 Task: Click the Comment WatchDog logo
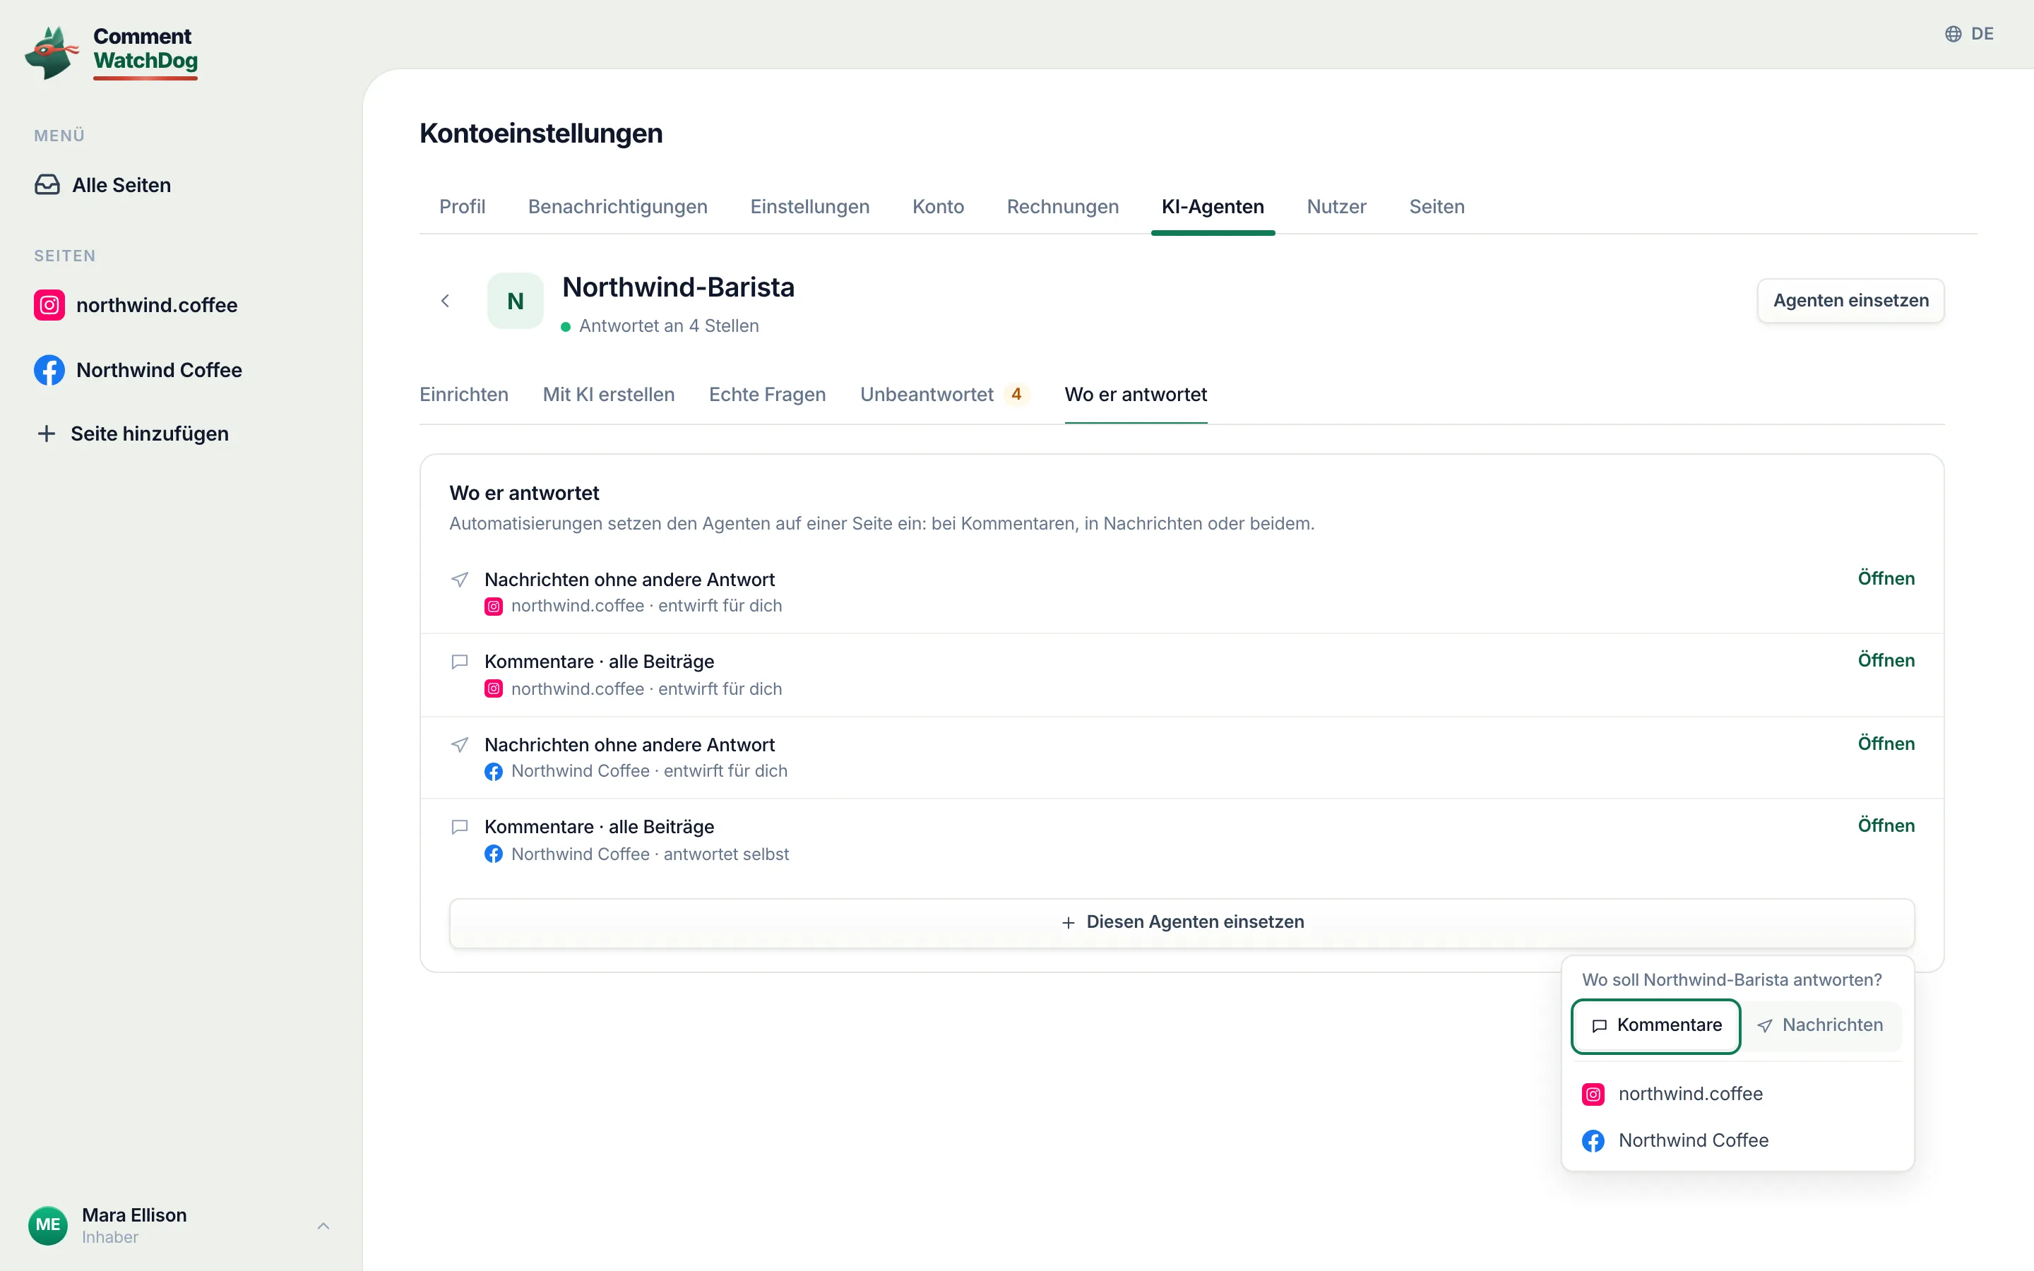click(112, 52)
